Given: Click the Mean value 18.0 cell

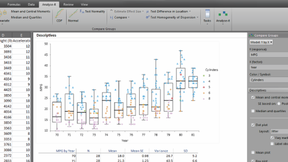Looking at the screenshot, I should (x=121, y=156).
